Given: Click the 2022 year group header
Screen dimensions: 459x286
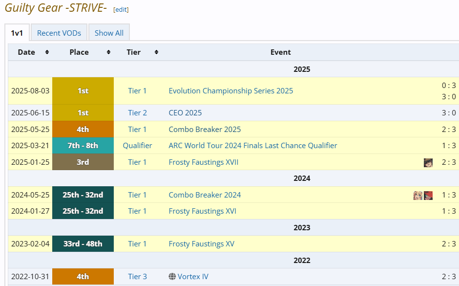Looking at the screenshot, I should (x=302, y=260).
